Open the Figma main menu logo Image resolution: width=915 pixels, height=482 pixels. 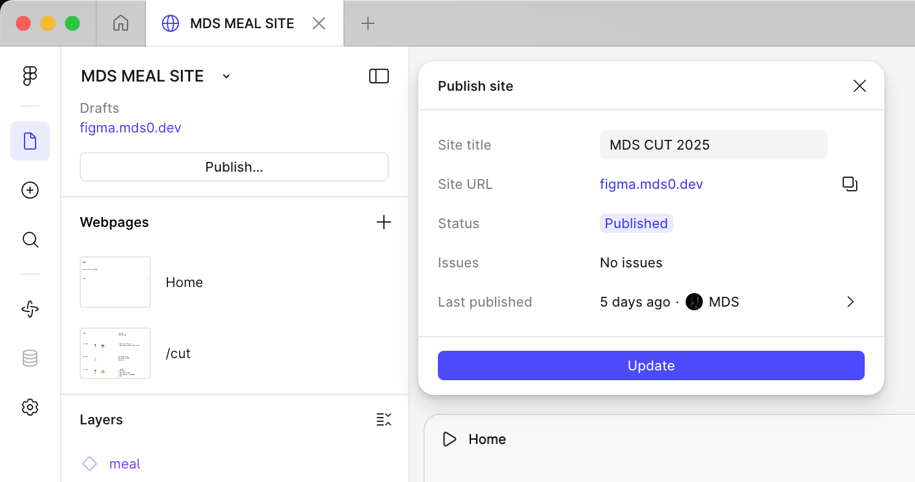[x=30, y=75]
